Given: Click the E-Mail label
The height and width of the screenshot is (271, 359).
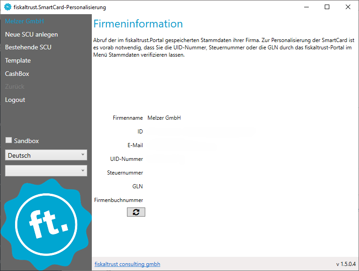Looking at the screenshot, I should [x=135, y=145].
